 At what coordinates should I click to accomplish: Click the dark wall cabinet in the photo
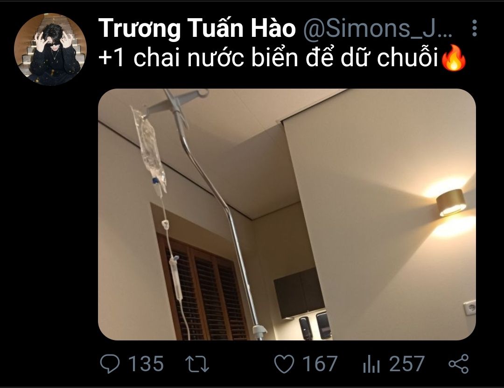click(299, 293)
